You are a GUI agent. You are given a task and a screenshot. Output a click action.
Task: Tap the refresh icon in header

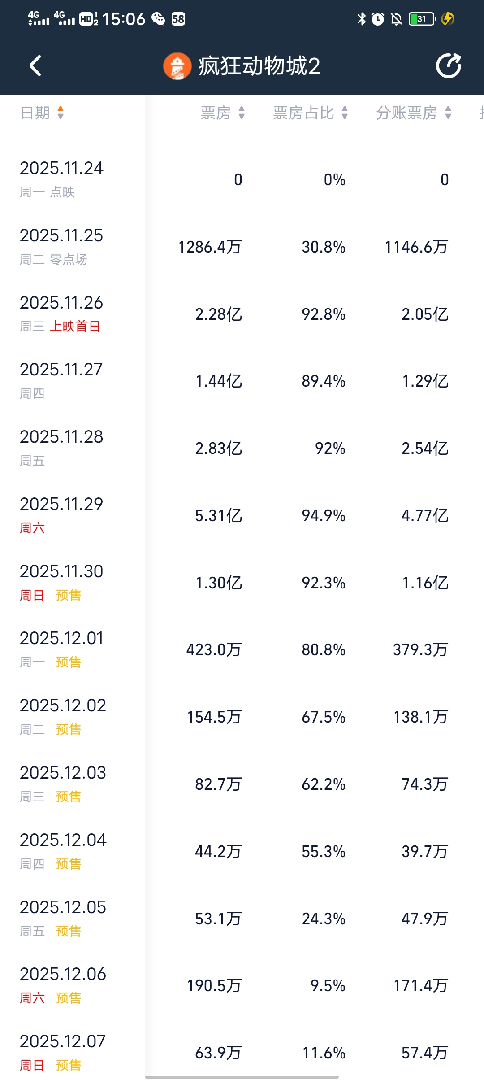[449, 66]
